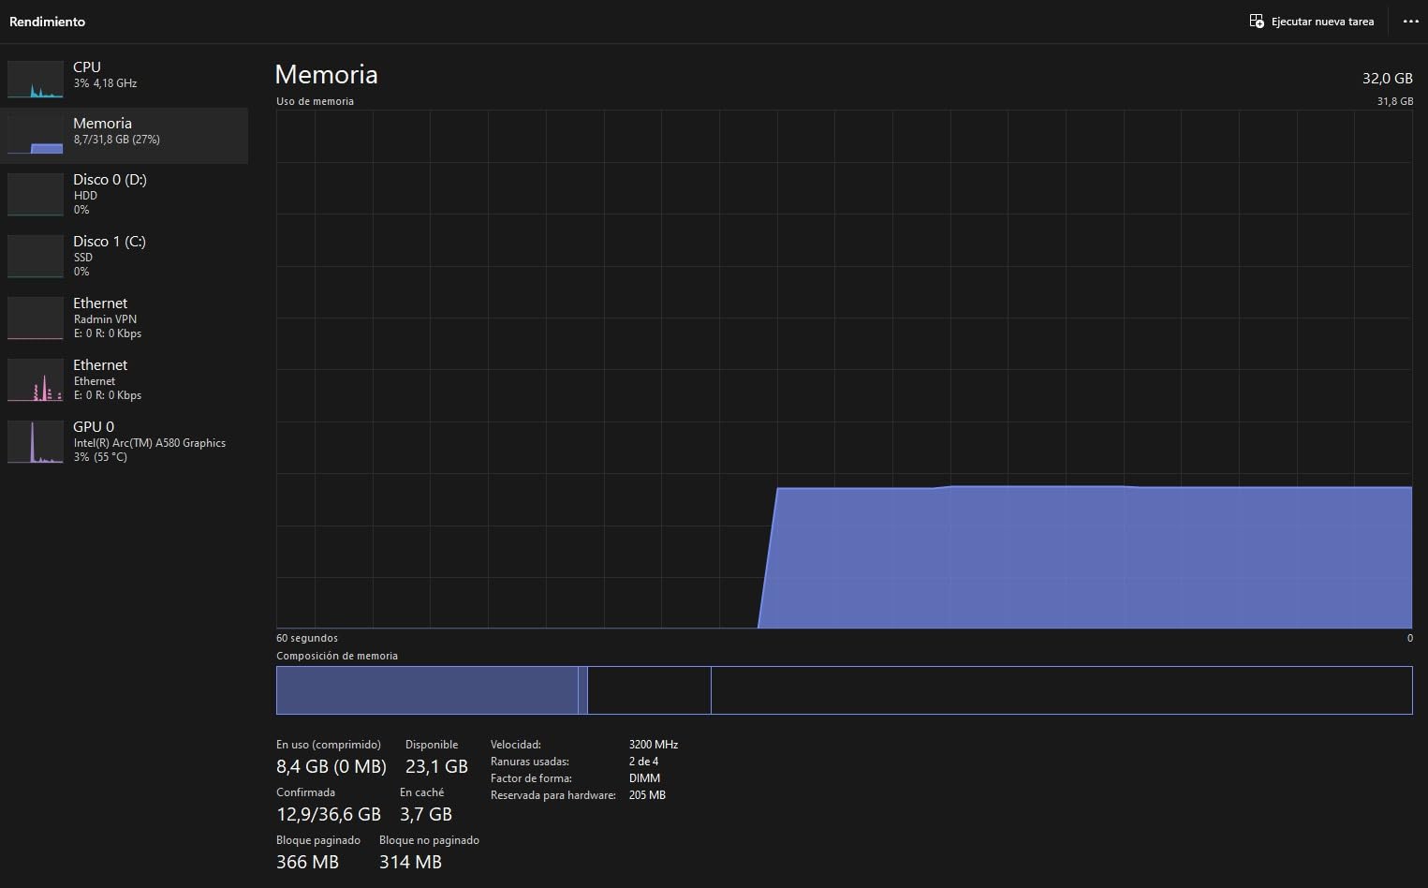
Task: Click the Rendimiento page header
Action: click(47, 22)
